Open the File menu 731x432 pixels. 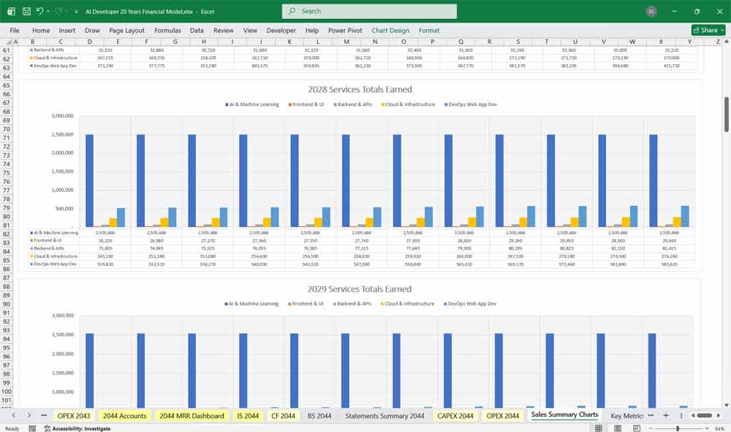[x=14, y=30]
